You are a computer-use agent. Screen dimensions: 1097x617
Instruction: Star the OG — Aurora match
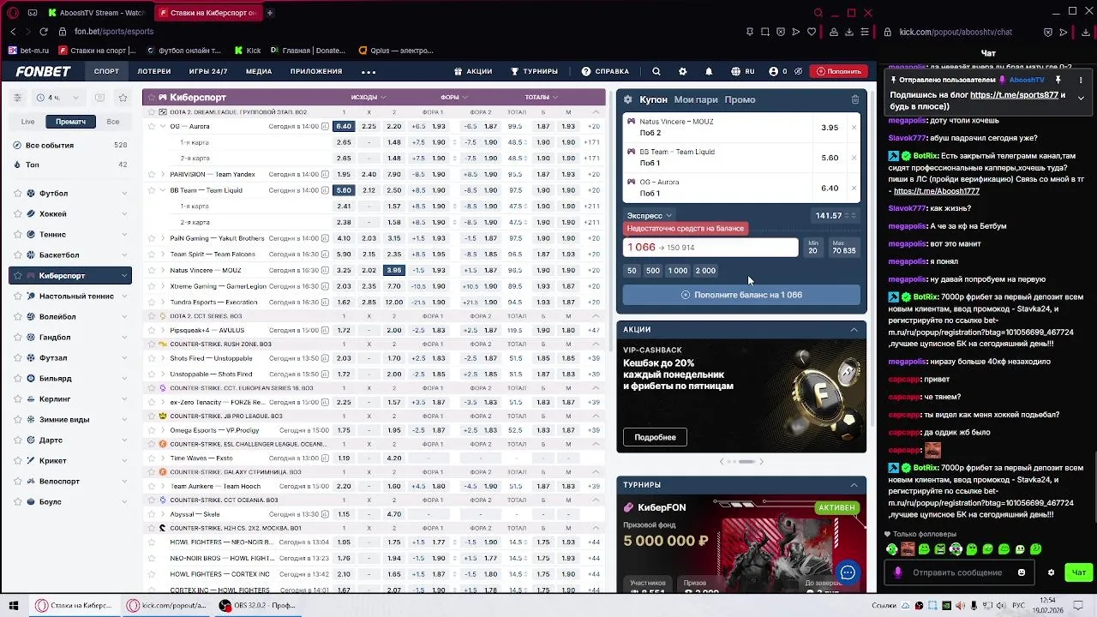click(152, 126)
